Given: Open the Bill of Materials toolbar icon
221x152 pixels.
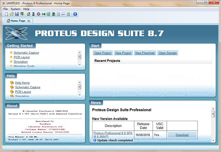Looking at the screenshot, I should (59, 14).
